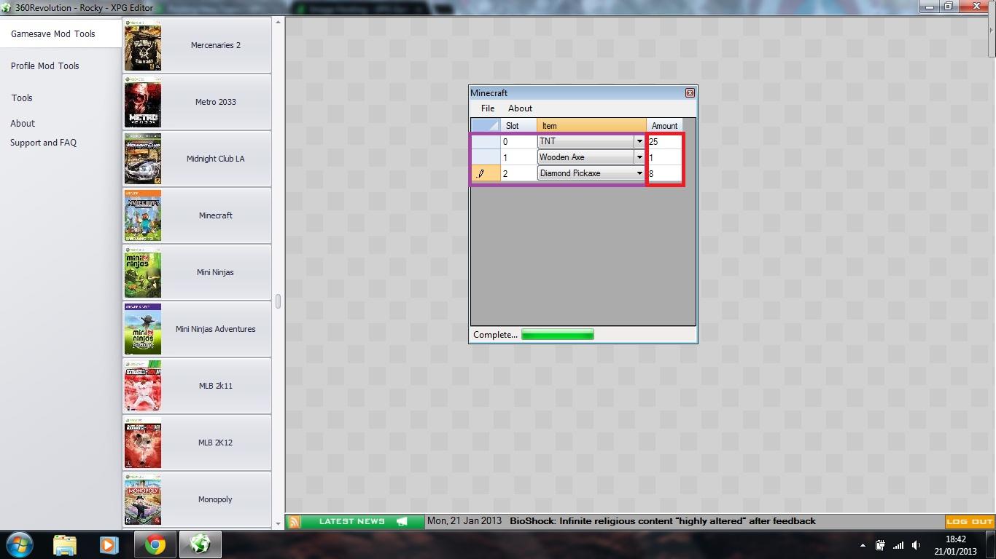Open the File menu in Minecraft window

488,108
